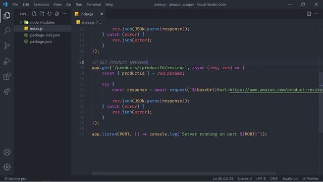Restore down the VS Code window
Image resolution: width=323 pixels, height=182 pixels.
[x=303, y=5]
